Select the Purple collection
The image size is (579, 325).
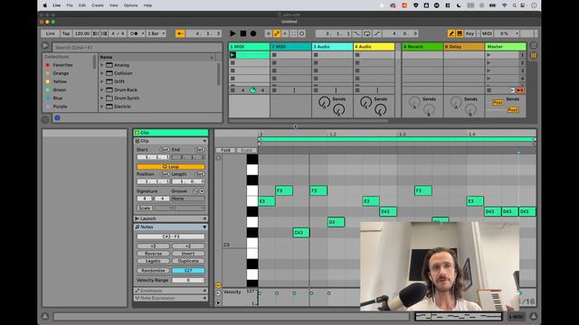pyautogui.click(x=60, y=107)
